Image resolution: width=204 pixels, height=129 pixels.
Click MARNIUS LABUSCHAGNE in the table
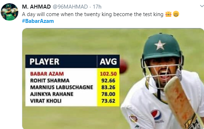62,87
